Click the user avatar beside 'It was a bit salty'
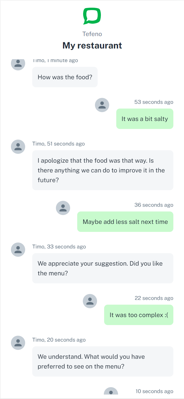 click(102, 105)
